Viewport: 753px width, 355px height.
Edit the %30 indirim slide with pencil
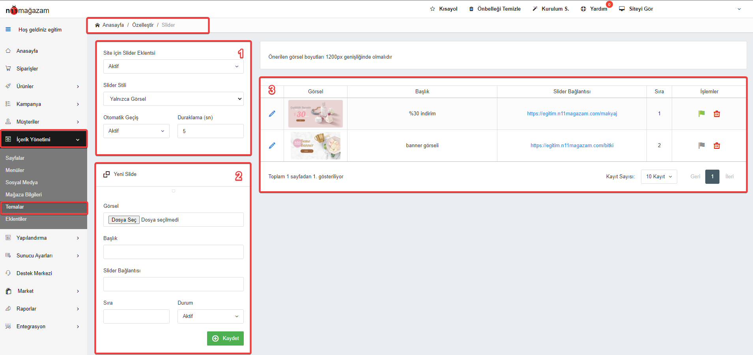click(x=272, y=114)
